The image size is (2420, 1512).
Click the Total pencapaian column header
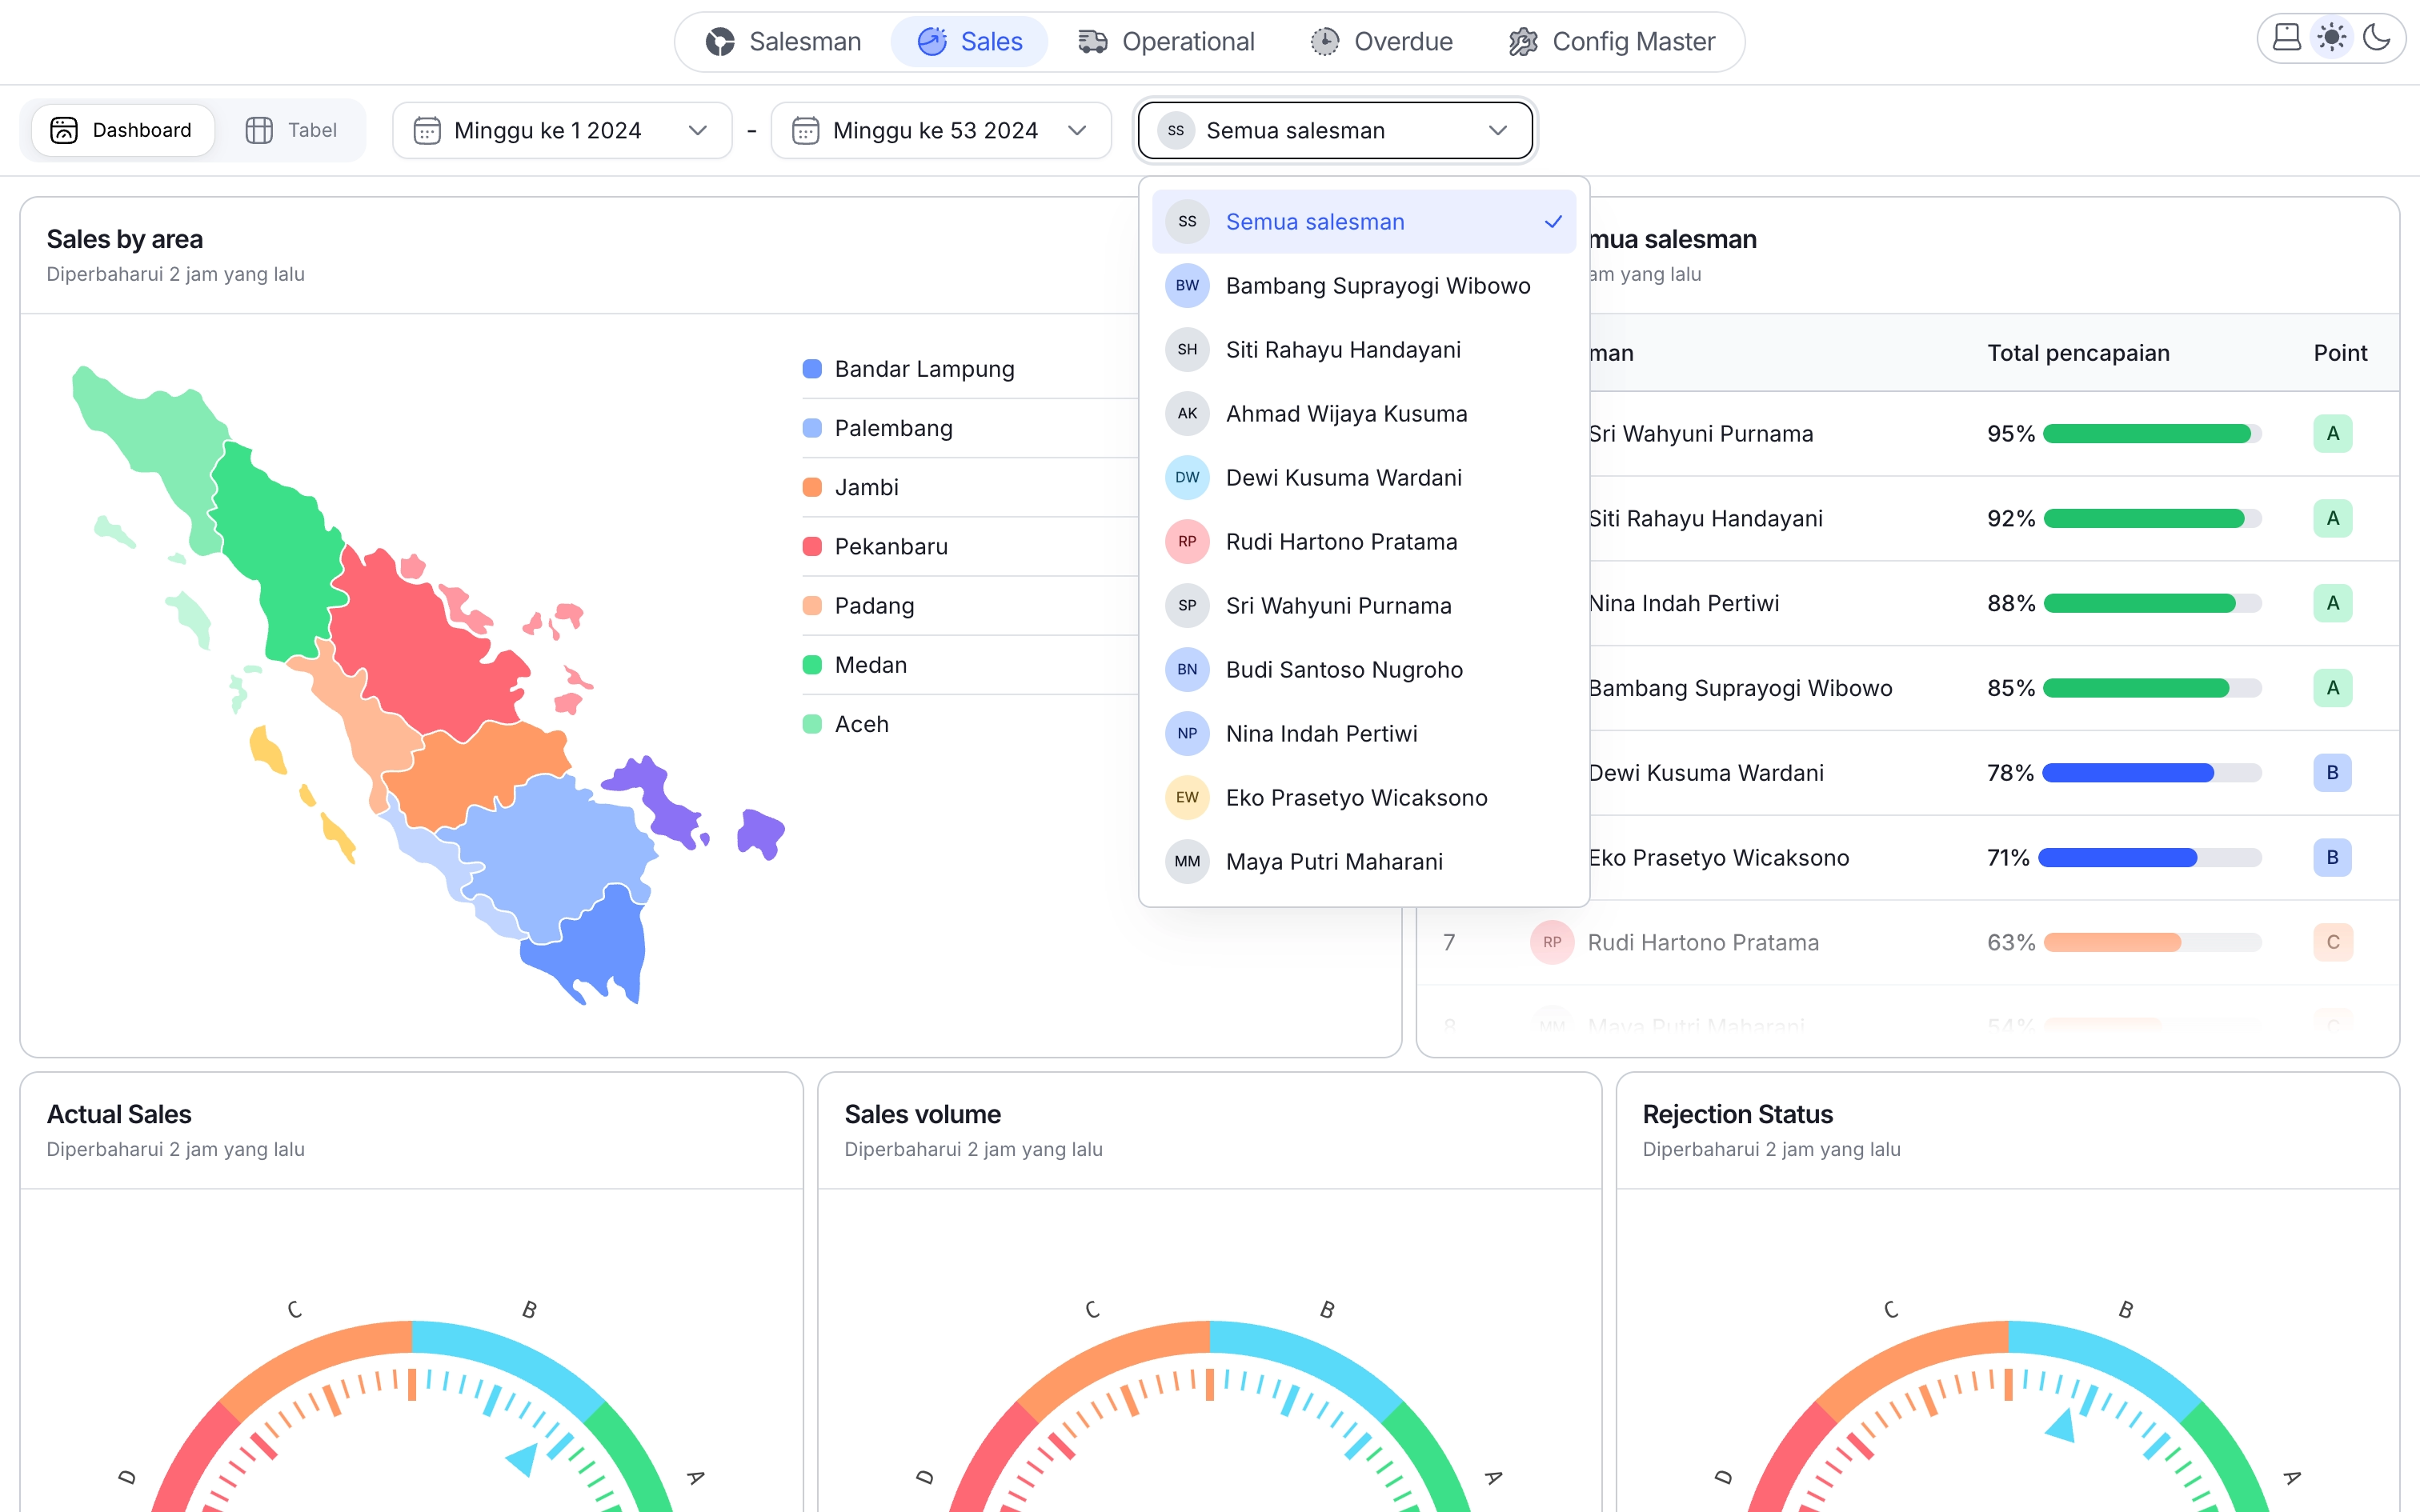point(2078,353)
